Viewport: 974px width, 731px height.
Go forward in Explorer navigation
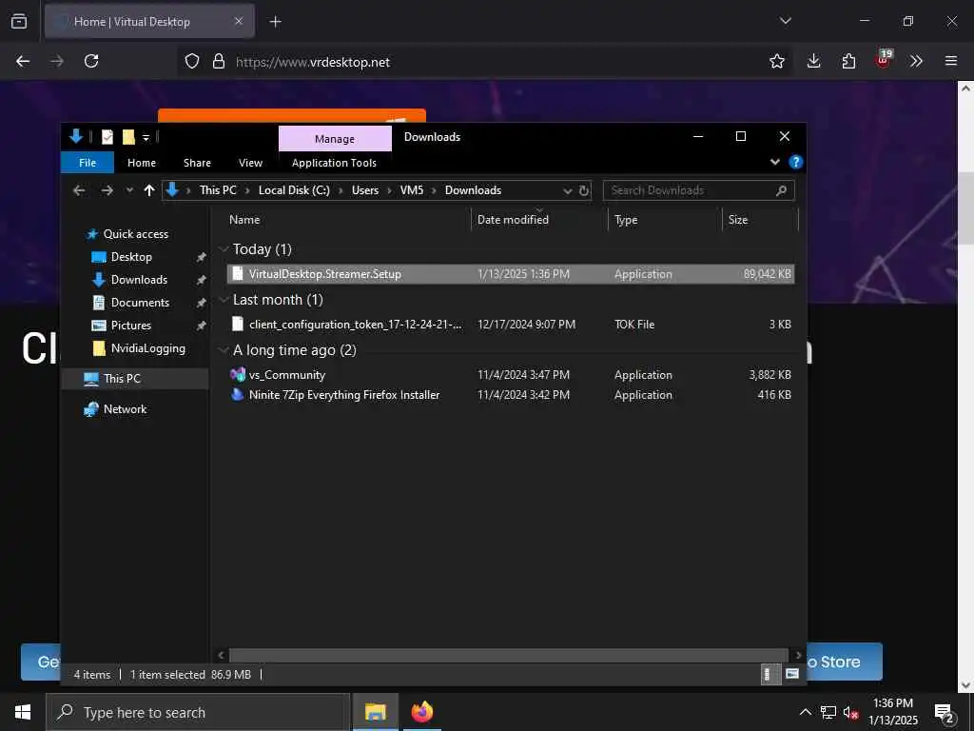tap(107, 190)
